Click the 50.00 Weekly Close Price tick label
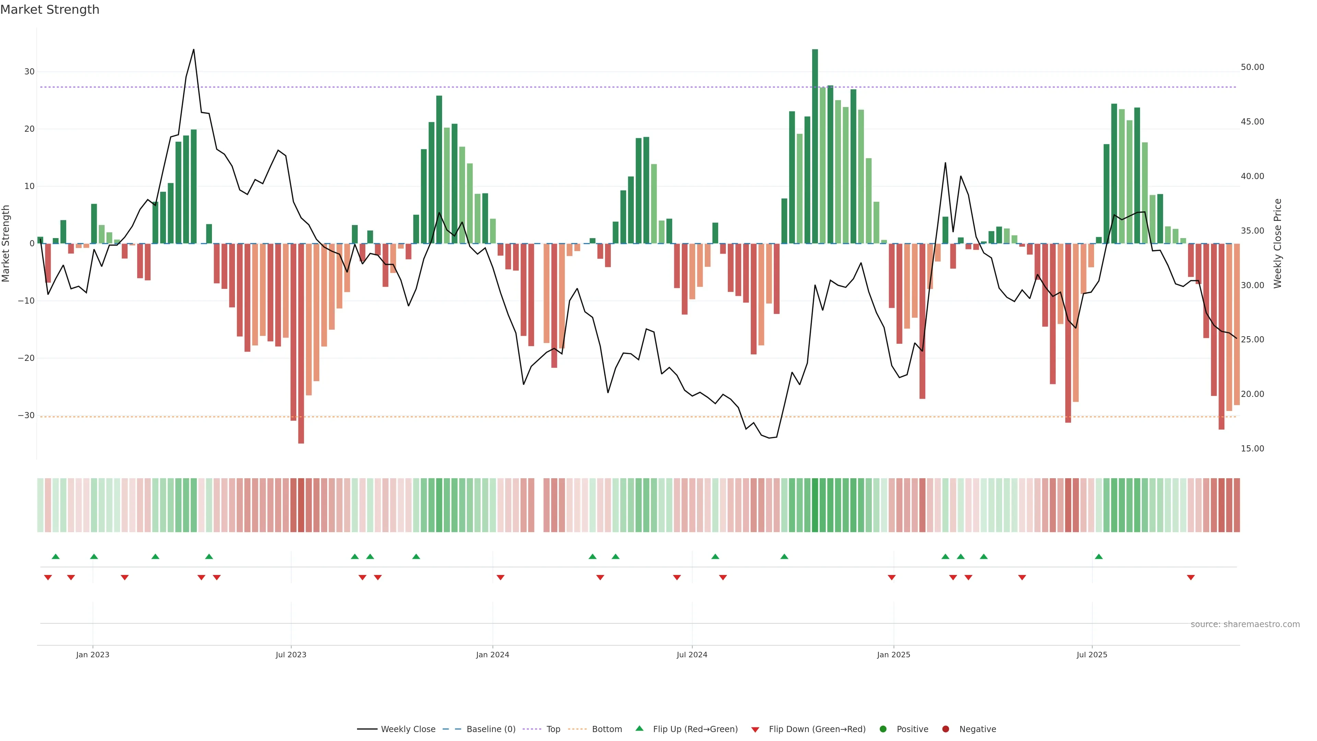The height and width of the screenshot is (741, 1317). 1252,67
